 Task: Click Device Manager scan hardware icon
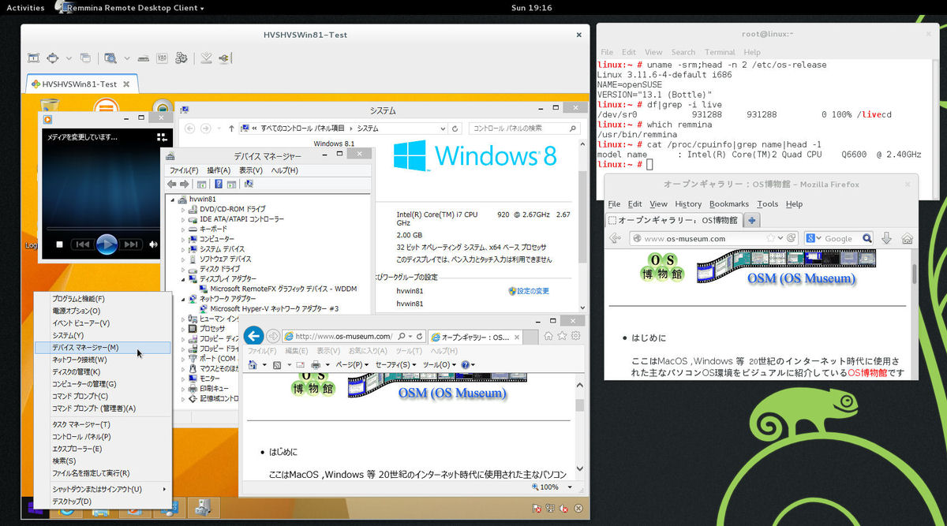(249, 185)
